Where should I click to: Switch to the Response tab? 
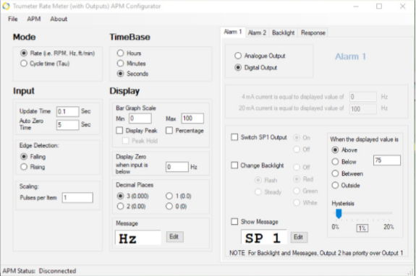point(313,33)
